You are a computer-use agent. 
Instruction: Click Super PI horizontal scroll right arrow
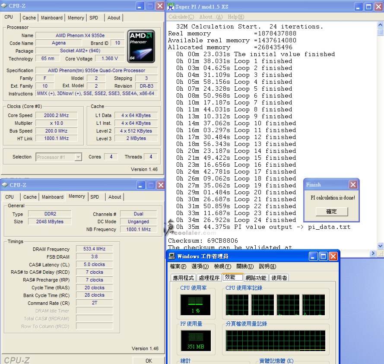click(x=373, y=253)
